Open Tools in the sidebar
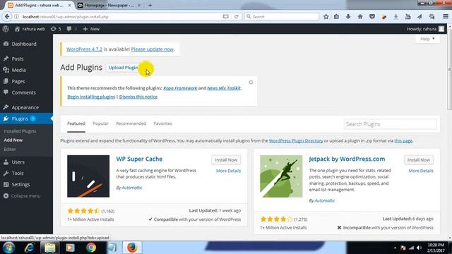 [17, 174]
